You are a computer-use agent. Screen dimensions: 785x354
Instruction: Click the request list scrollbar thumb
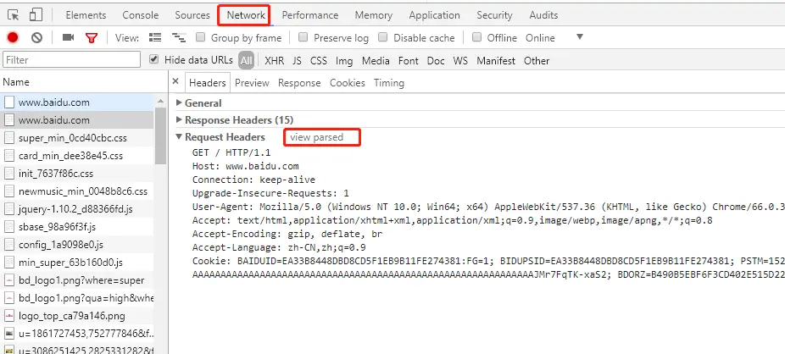tap(161, 136)
